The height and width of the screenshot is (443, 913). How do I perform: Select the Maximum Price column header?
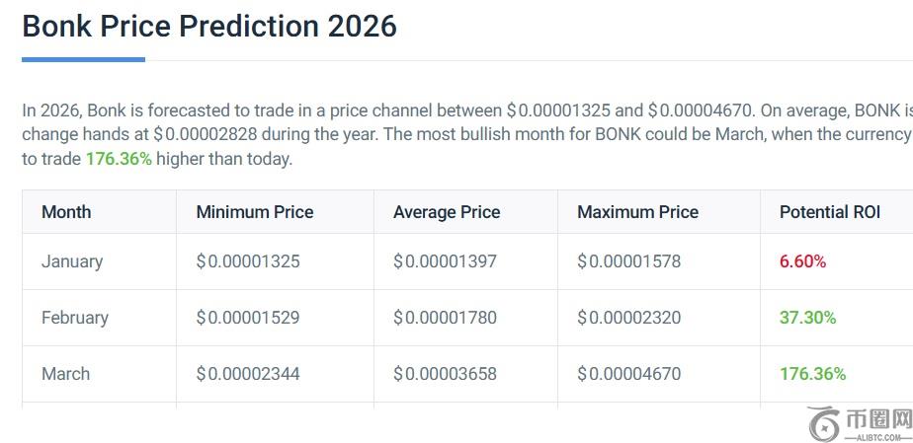click(637, 212)
